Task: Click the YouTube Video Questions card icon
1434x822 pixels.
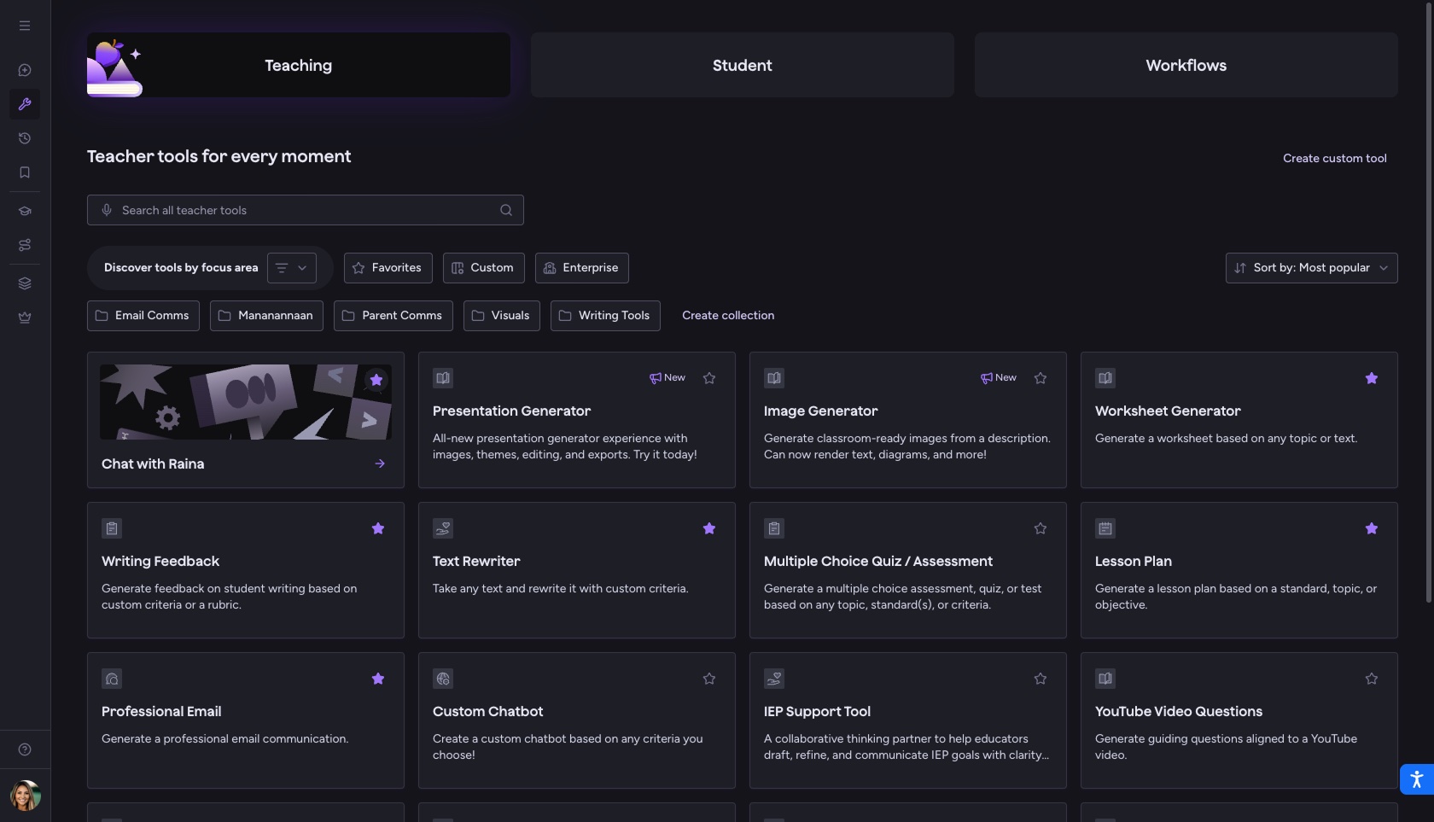Action: [1105, 679]
